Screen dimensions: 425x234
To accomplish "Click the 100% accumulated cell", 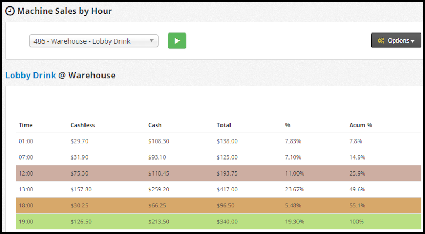I will coord(356,222).
